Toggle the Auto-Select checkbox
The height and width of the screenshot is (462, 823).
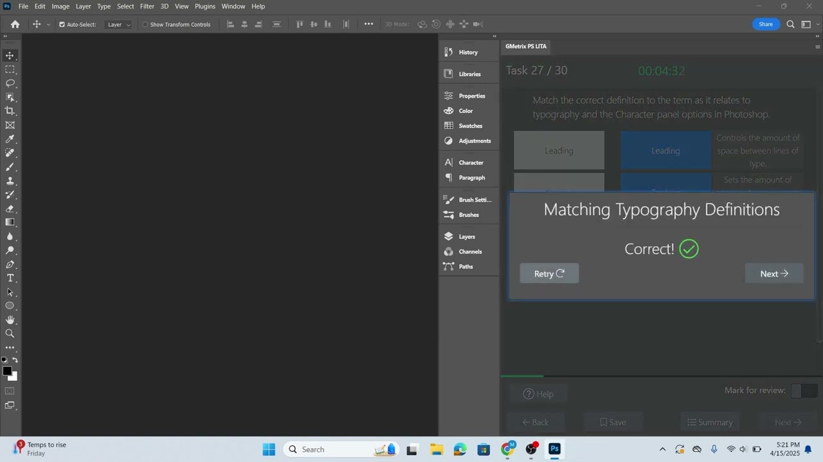coord(62,24)
